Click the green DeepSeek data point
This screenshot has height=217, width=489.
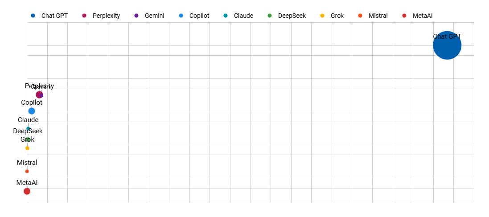click(28, 139)
